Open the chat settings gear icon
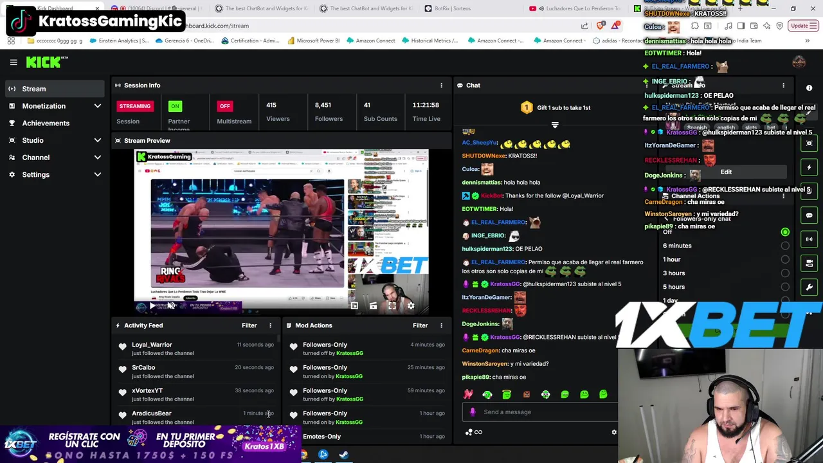Screen dimensions: 823x463 point(613,432)
